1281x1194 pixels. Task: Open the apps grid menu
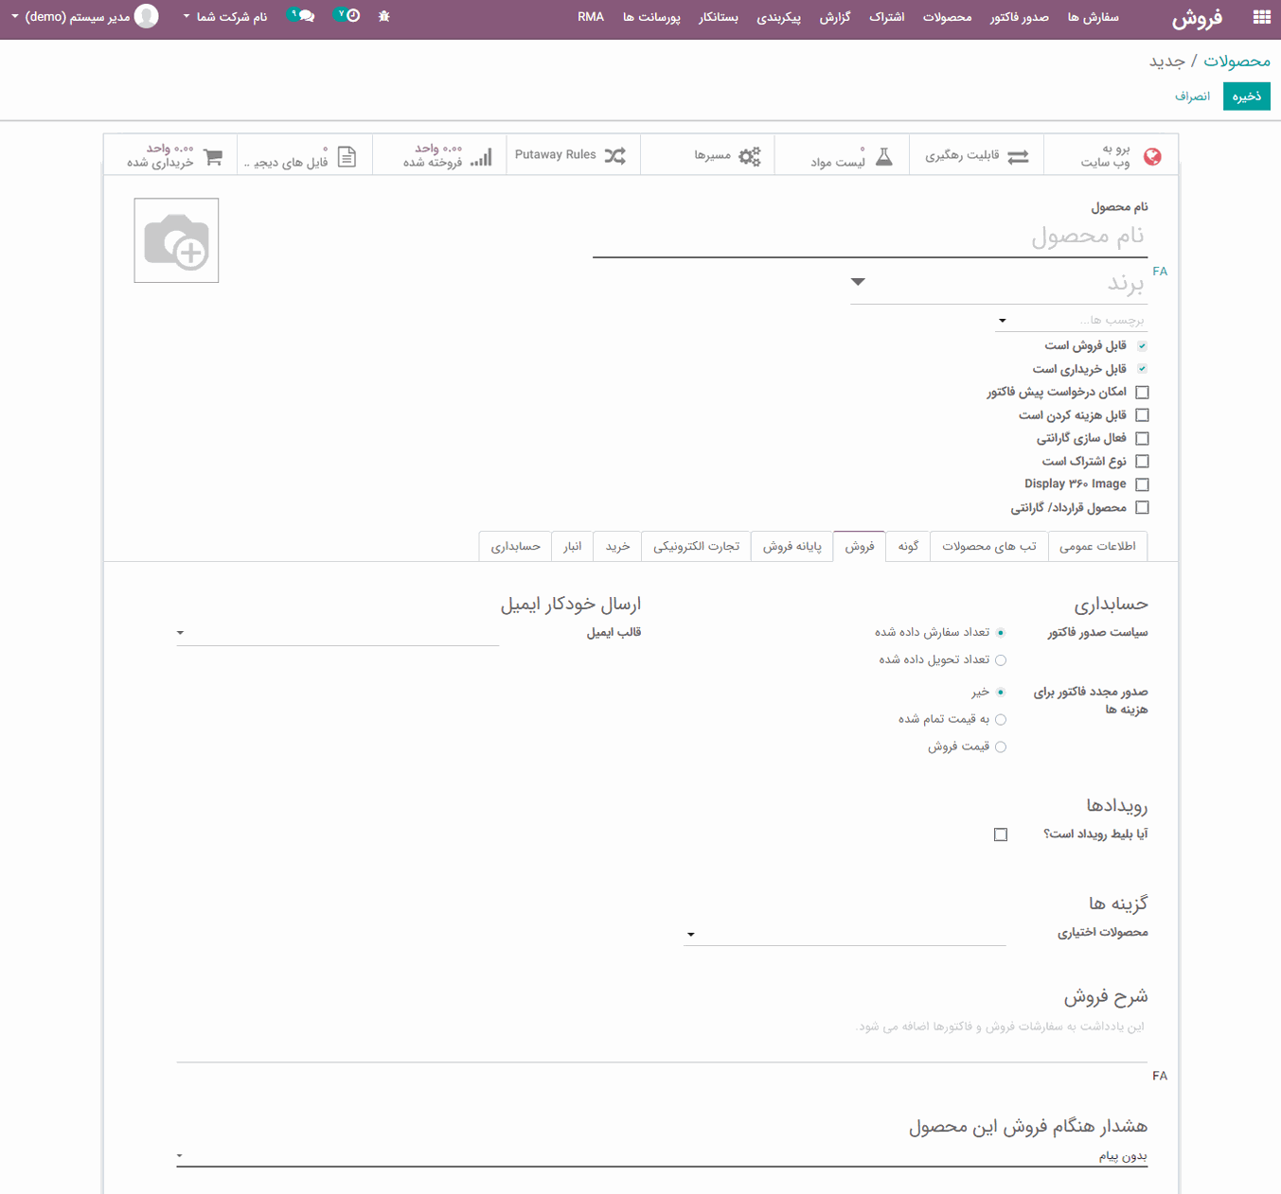coord(1263,16)
